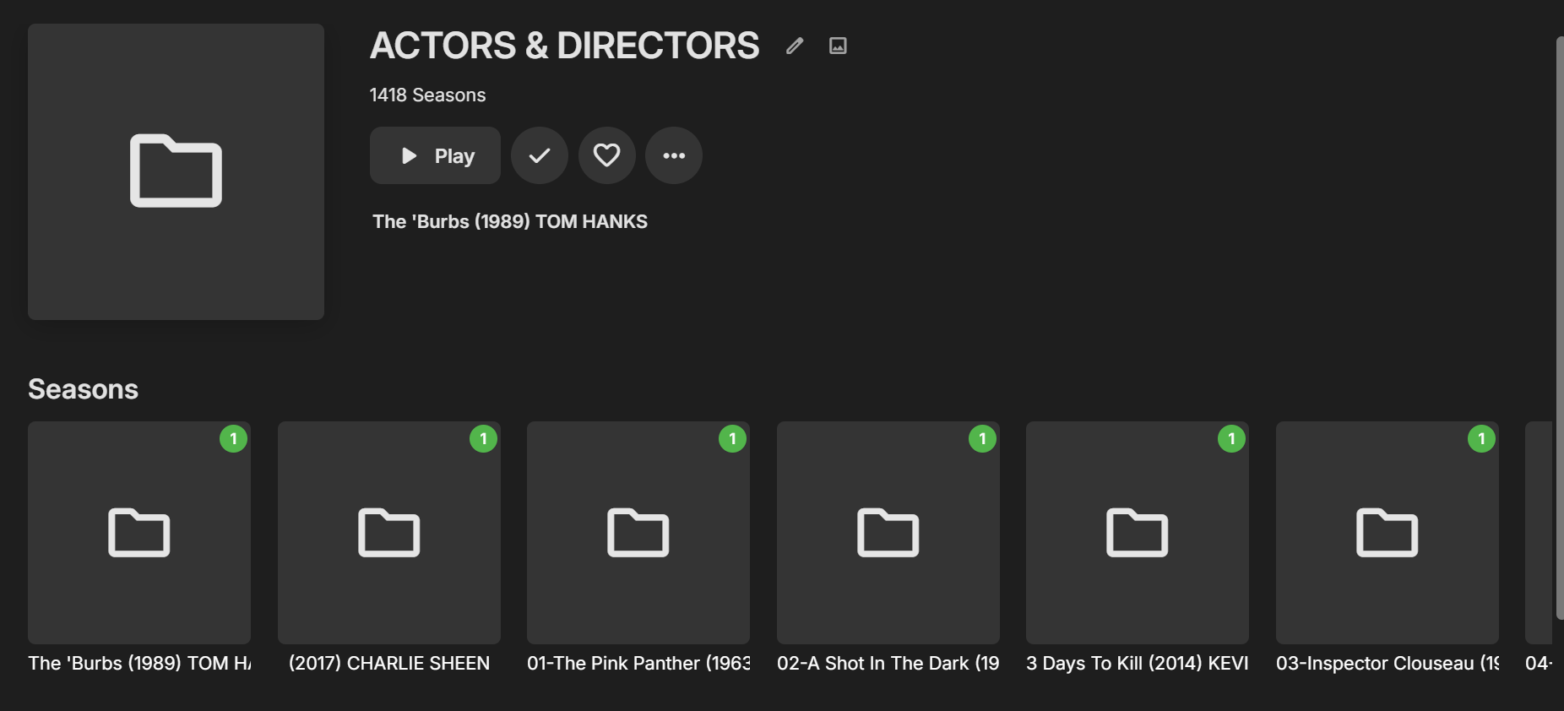Image resolution: width=1564 pixels, height=711 pixels.
Task: Click the 01-The Pink Panther title link
Action: 638,664
